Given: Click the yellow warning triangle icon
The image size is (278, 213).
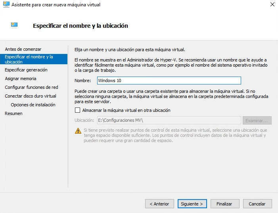Looking at the screenshot, I should pos(78,130).
